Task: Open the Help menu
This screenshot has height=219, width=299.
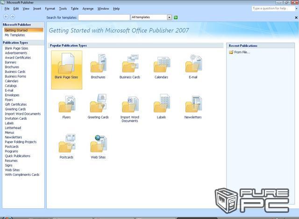Action: [116, 8]
